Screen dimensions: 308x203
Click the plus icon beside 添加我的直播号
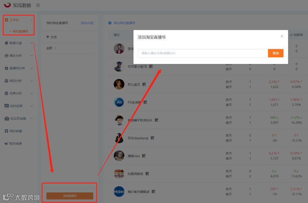[110, 23]
